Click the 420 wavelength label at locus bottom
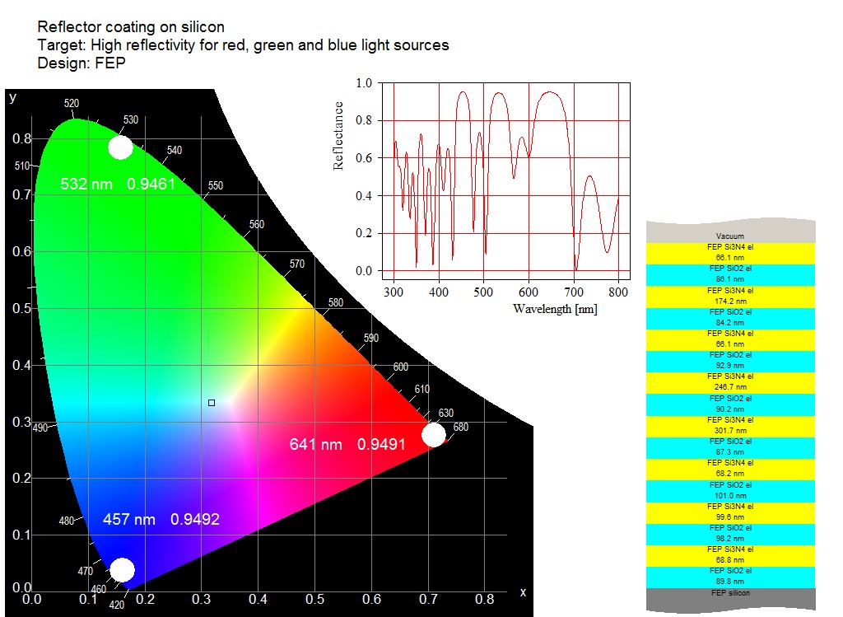 (117, 605)
